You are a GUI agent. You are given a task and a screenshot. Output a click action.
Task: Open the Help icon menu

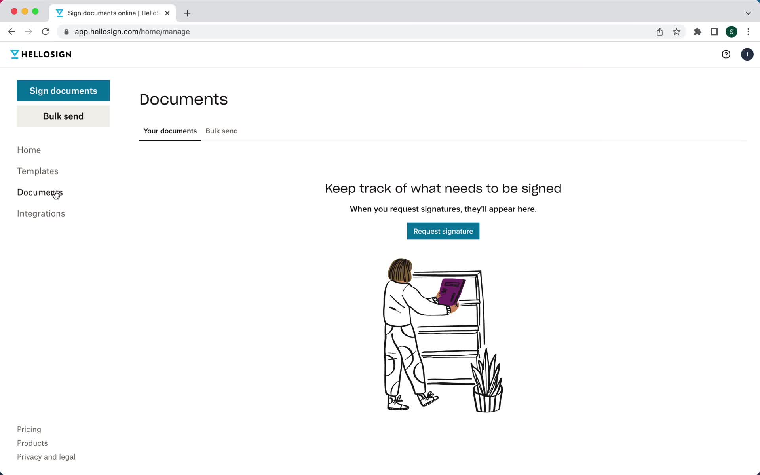726,54
